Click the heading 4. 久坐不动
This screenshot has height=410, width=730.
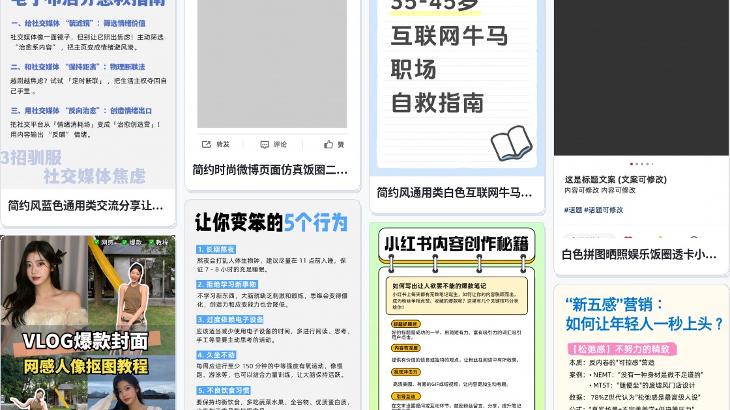coord(216,355)
